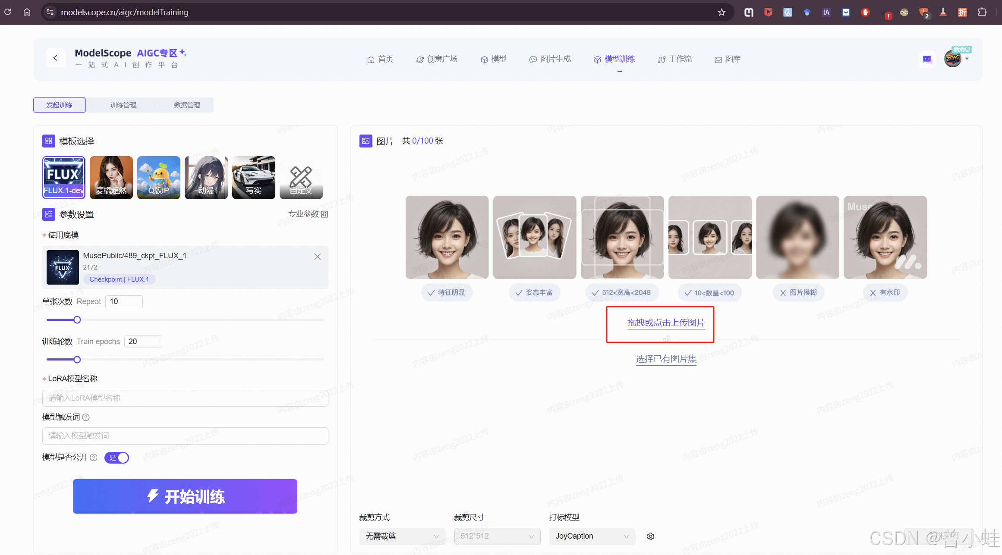The image size is (1002, 555).
Task: Open 创意广场 via its palette icon
Action: click(x=420, y=59)
